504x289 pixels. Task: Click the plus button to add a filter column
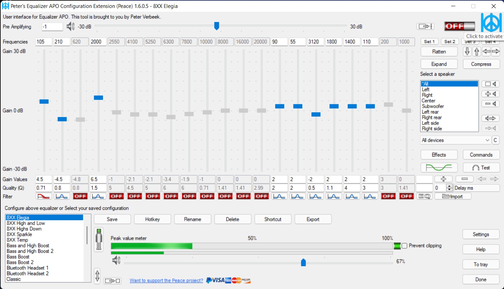[x=444, y=179]
